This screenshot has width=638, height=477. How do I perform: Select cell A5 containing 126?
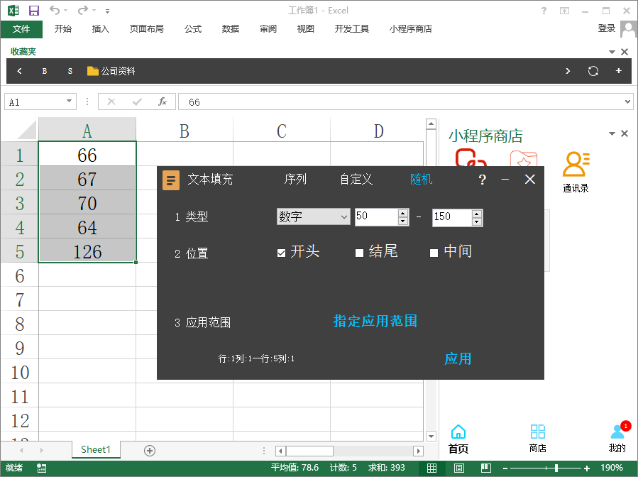(x=87, y=251)
